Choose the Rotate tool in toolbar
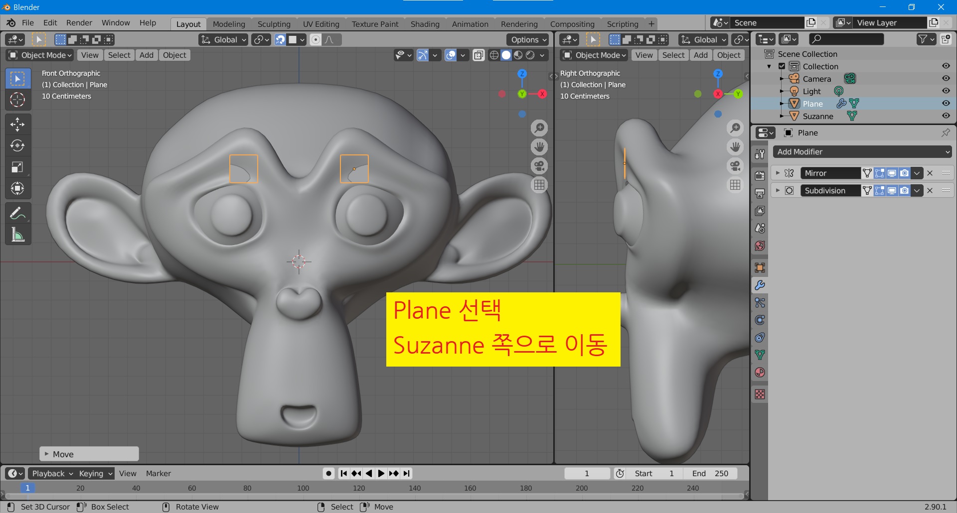 click(17, 145)
